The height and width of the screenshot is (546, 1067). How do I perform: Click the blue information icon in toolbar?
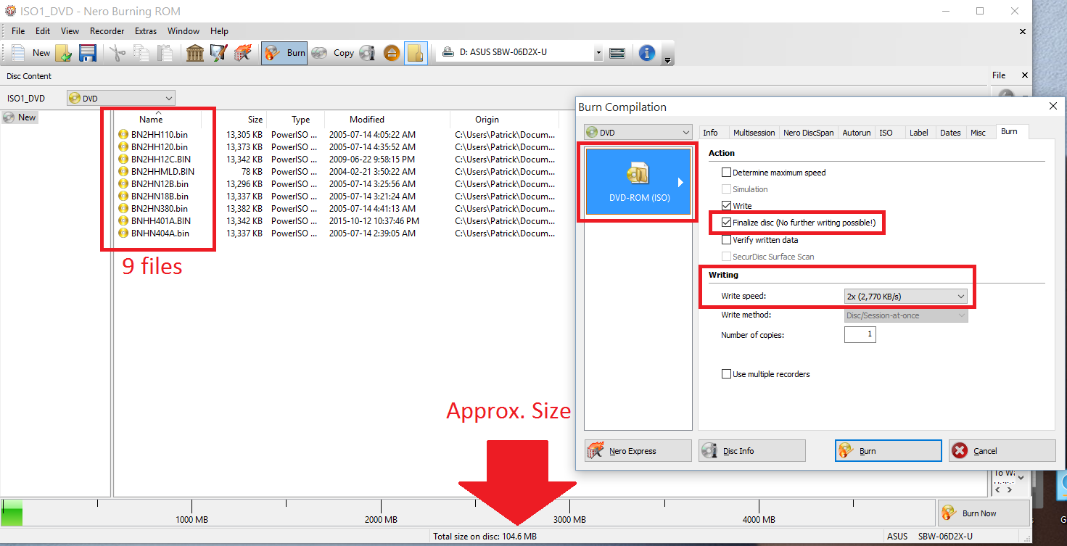tap(647, 52)
